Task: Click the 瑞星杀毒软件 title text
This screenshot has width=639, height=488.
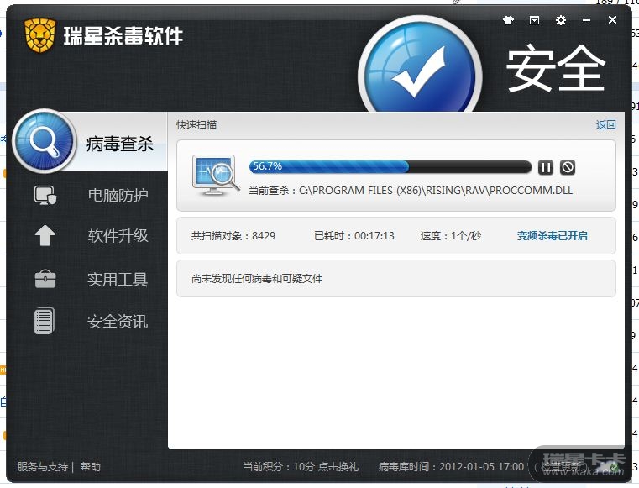Action: 123,35
